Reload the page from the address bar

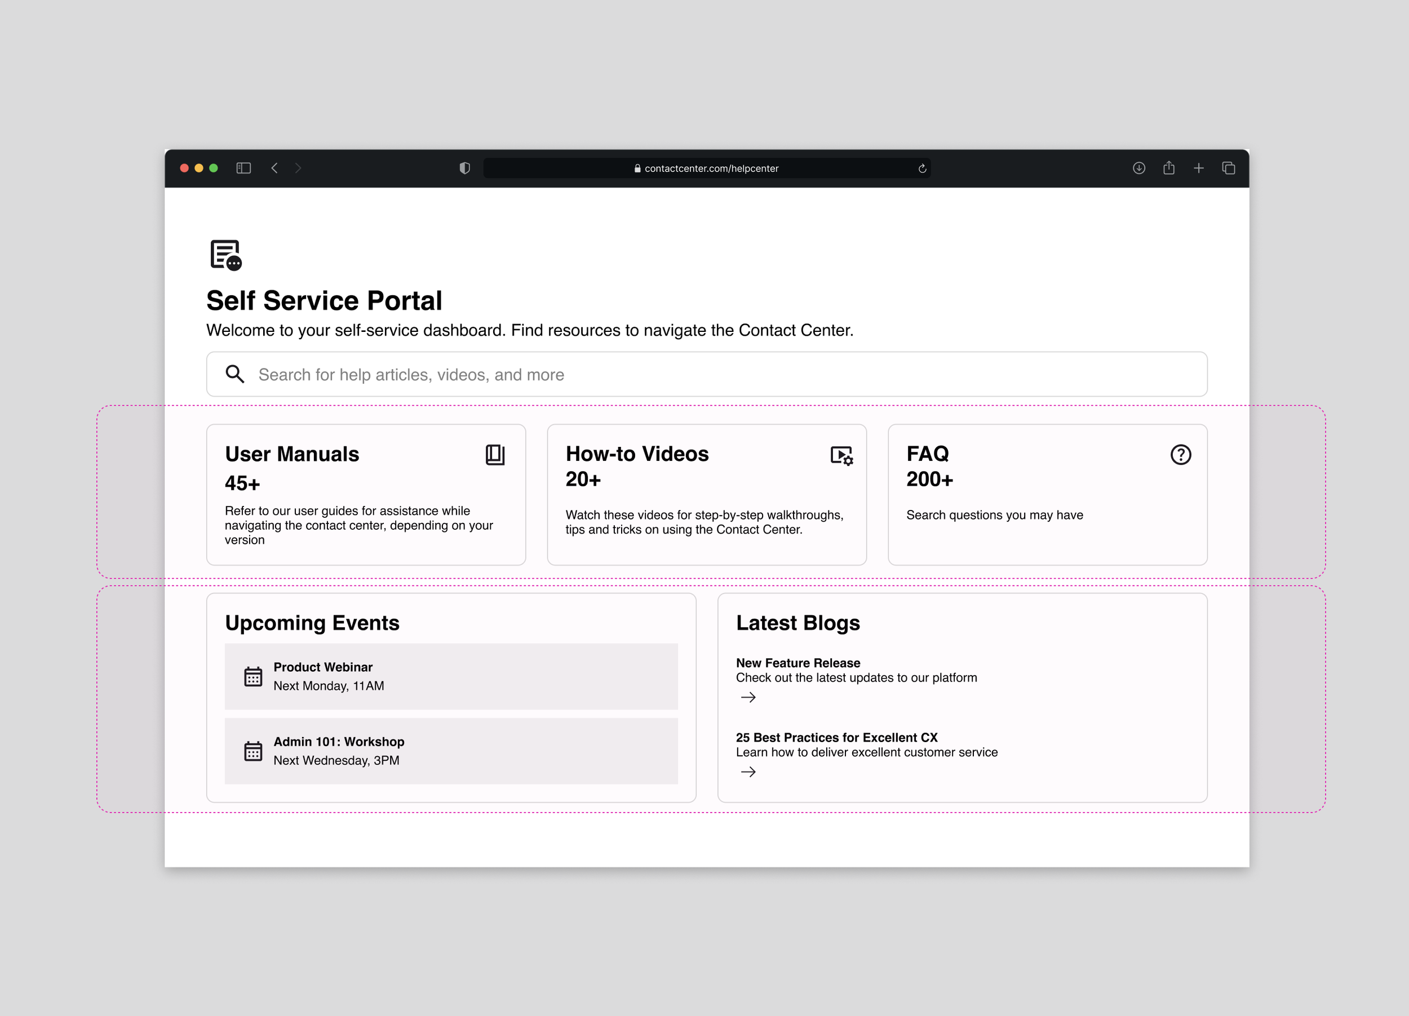tap(922, 168)
